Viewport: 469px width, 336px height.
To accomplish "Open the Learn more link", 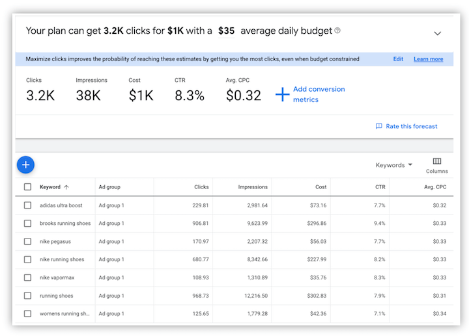I will [428, 59].
